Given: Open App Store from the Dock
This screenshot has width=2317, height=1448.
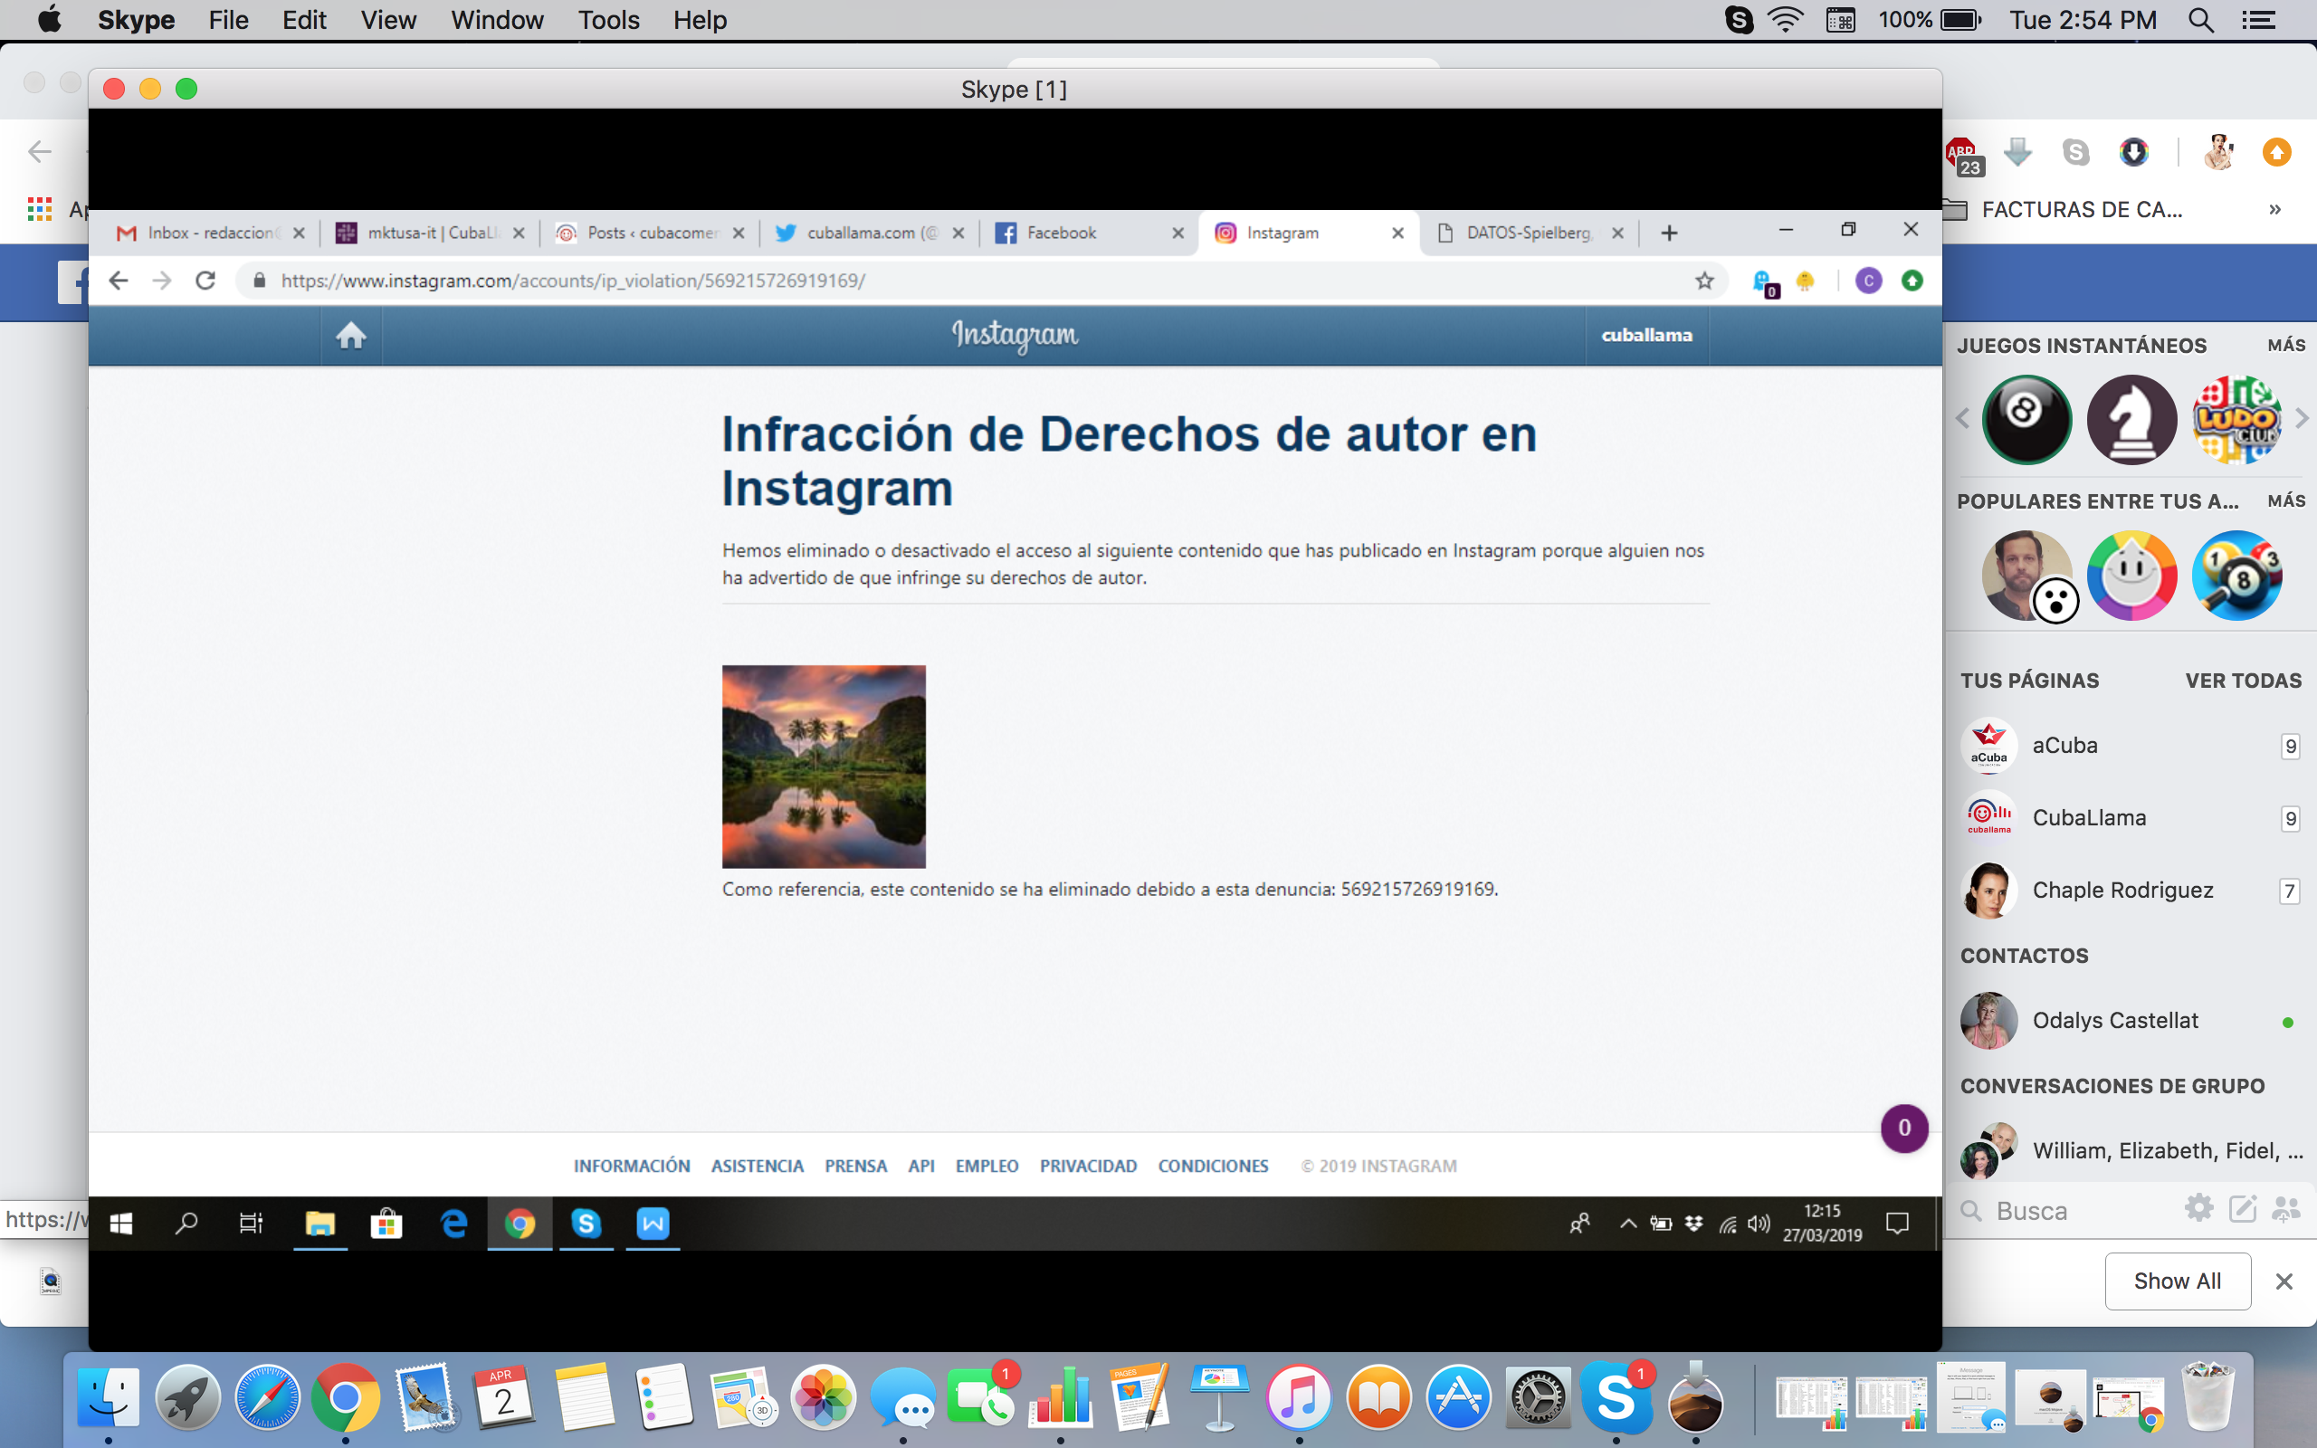Looking at the screenshot, I should 1458,1398.
